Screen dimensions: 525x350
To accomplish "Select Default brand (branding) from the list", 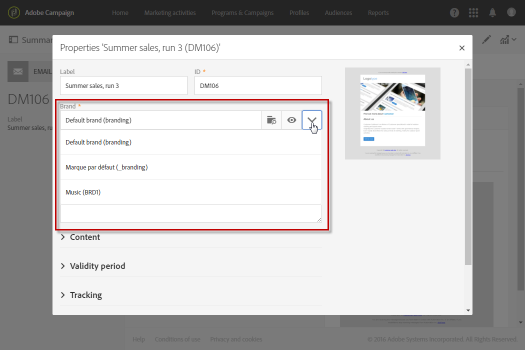I will tap(190, 142).
